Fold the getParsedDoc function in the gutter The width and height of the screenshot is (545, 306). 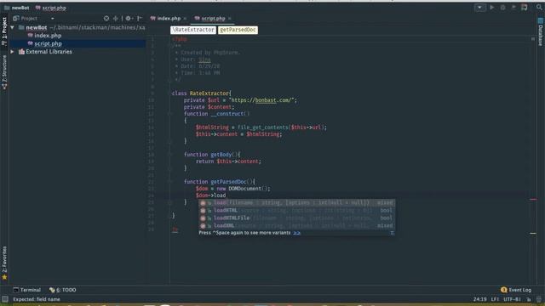coord(170,182)
